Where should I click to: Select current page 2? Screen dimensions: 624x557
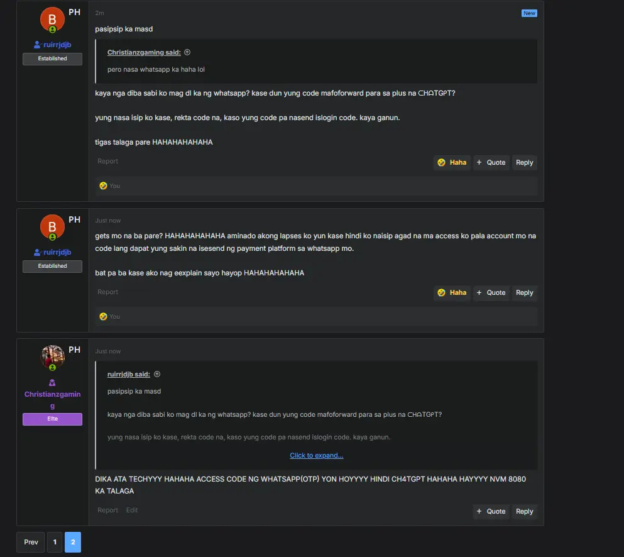click(x=73, y=542)
